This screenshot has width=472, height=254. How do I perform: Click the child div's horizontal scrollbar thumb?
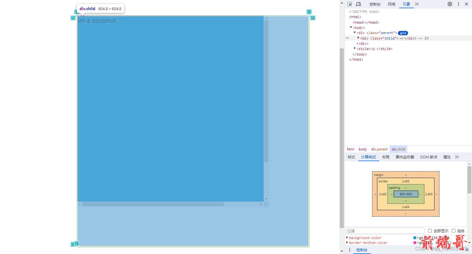(153, 204)
